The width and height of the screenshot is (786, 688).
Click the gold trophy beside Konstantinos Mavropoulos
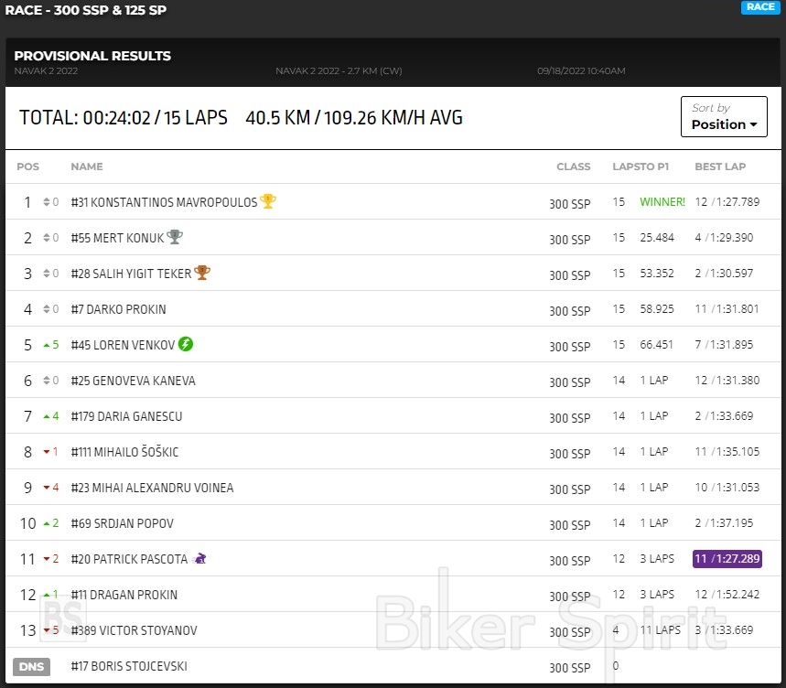pyautogui.click(x=268, y=201)
